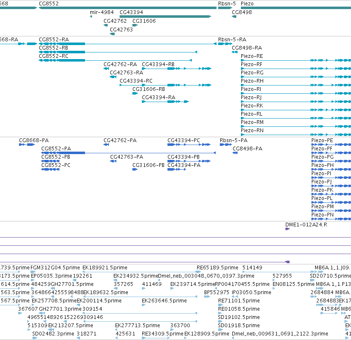Open protein CG8498-PA

tap(247, 149)
